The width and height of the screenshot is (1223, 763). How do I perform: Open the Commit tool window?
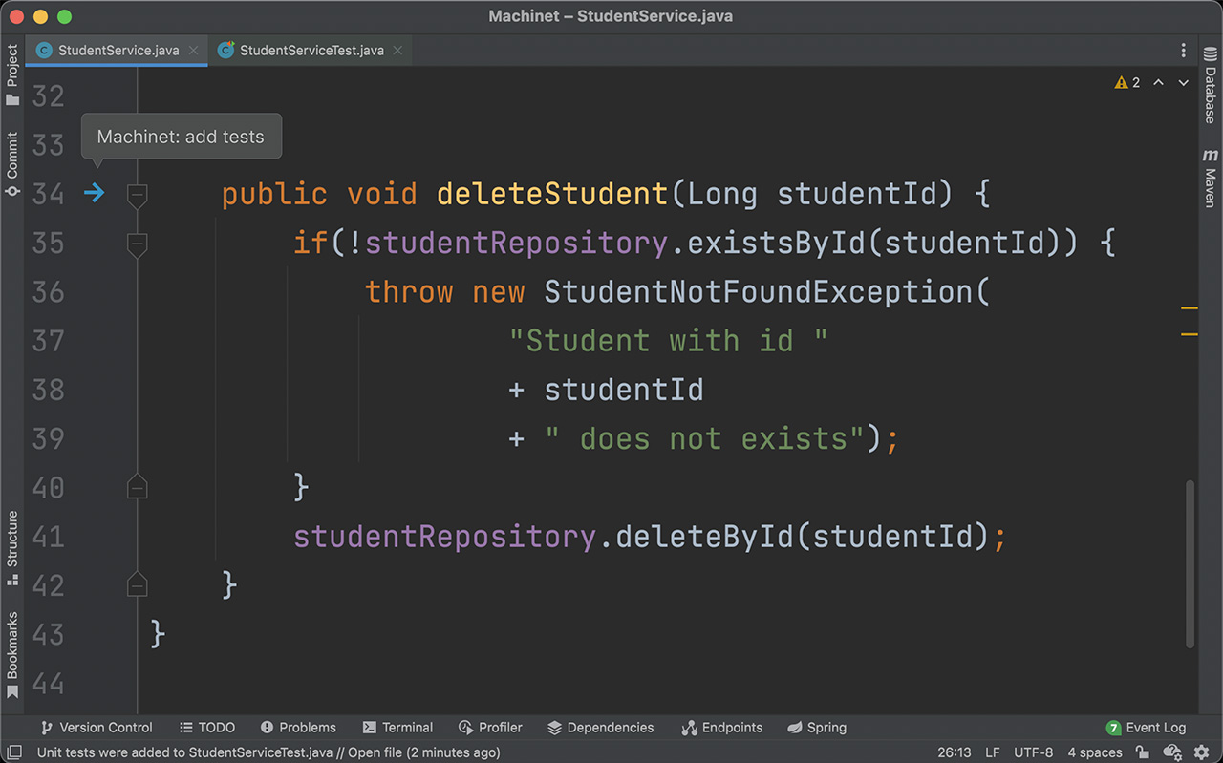[12, 164]
